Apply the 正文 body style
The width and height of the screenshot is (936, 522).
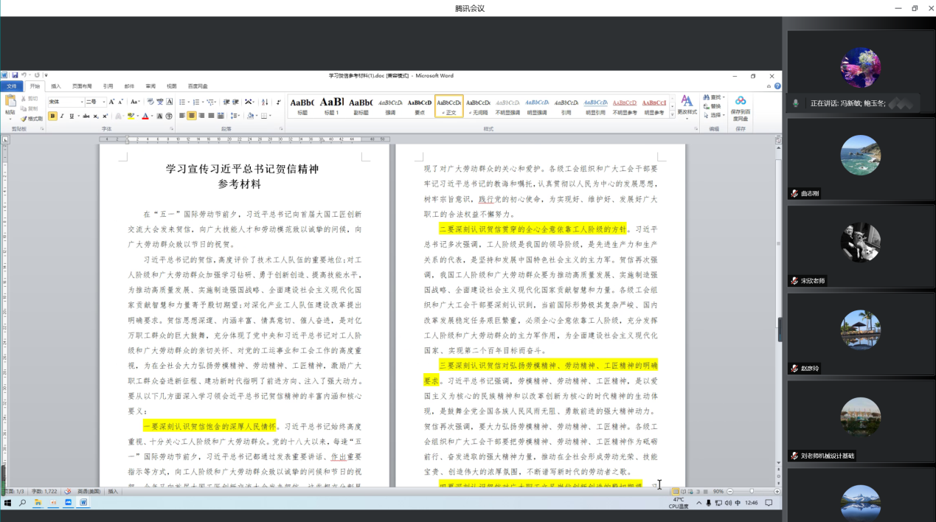click(x=449, y=105)
